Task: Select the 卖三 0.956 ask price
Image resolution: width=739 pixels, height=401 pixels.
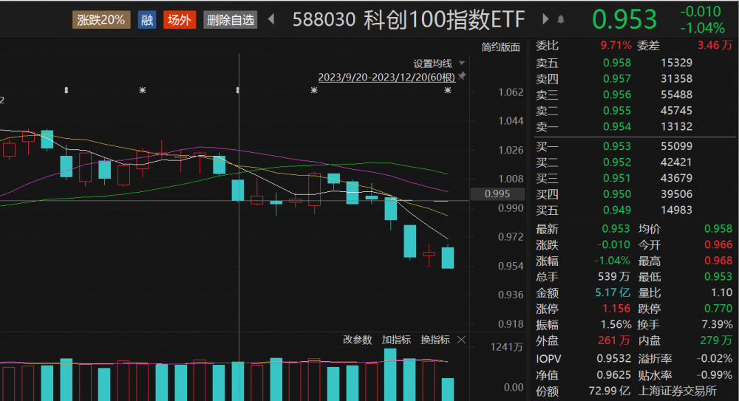Action: coord(617,95)
